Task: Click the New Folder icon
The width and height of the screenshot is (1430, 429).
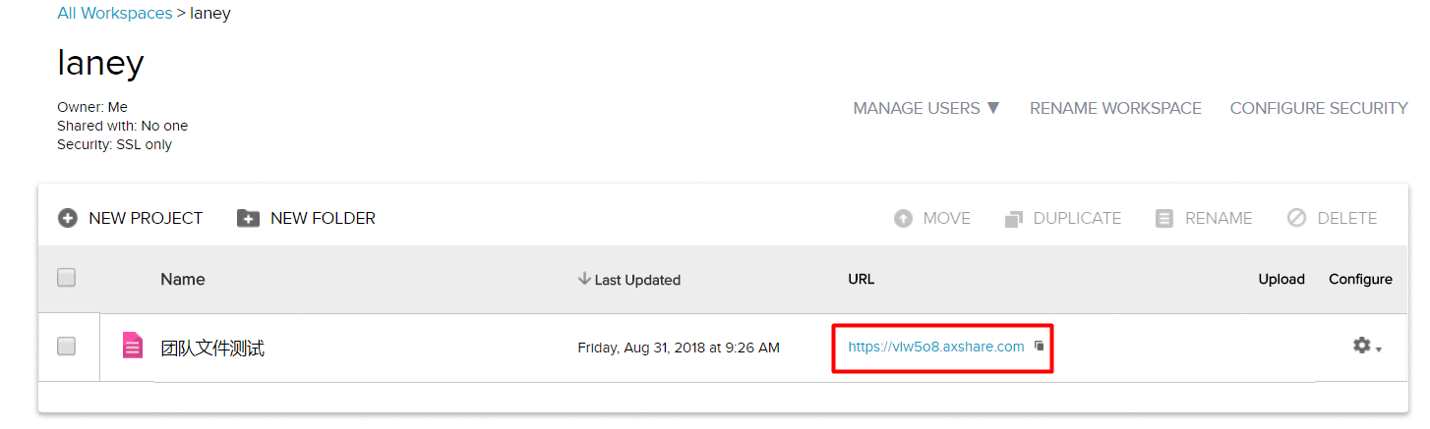Action: tap(248, 218)
